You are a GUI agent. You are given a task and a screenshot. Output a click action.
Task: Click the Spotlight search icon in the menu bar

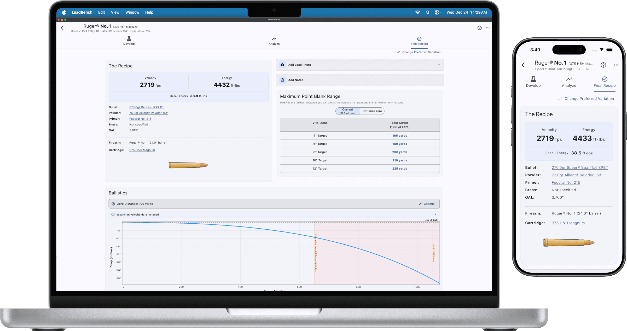(427, 12)
